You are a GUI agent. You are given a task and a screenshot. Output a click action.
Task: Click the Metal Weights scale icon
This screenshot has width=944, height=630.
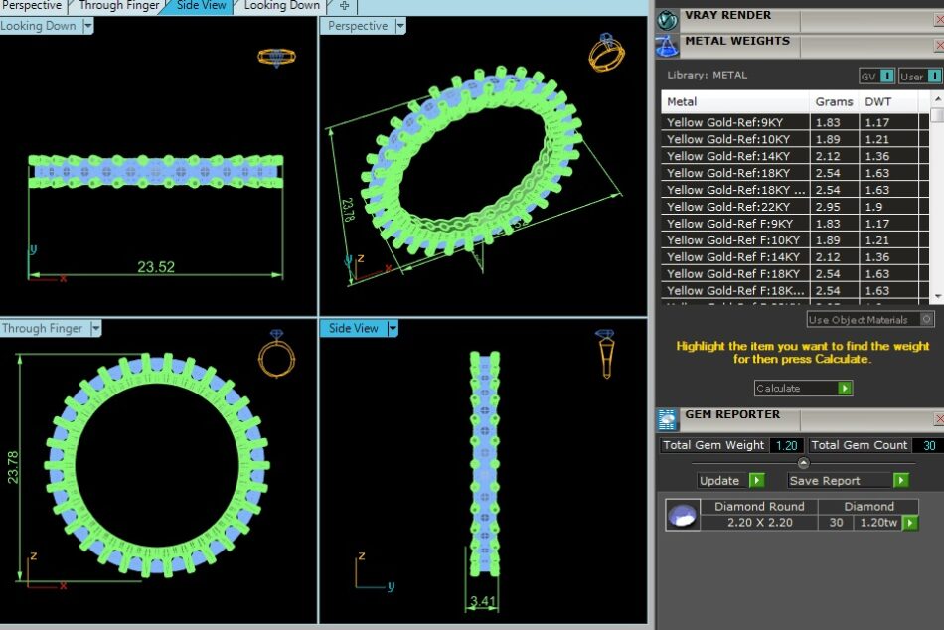pyautogui.click(x=667, y=47)
